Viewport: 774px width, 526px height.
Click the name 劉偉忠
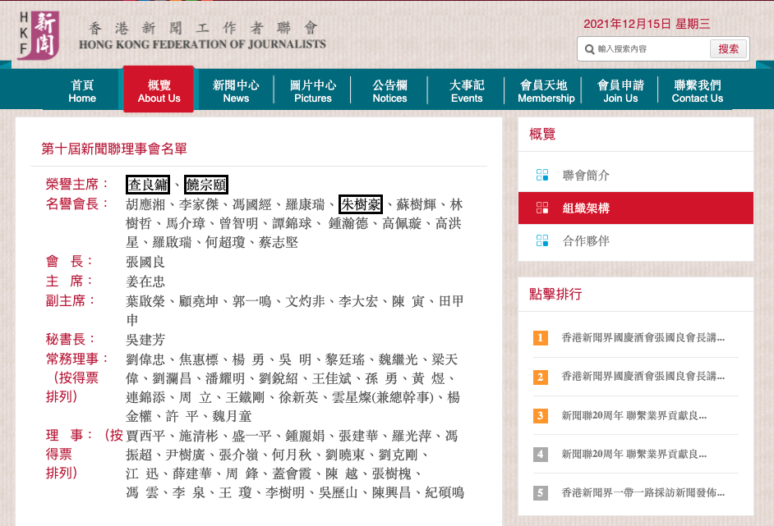tap(145, 359)
